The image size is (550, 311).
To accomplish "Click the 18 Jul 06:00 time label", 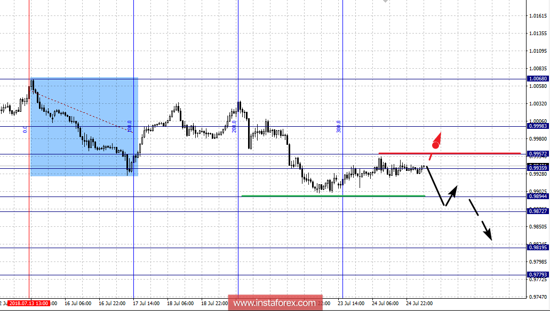I will pyautogui.click(x=180, y=304).
